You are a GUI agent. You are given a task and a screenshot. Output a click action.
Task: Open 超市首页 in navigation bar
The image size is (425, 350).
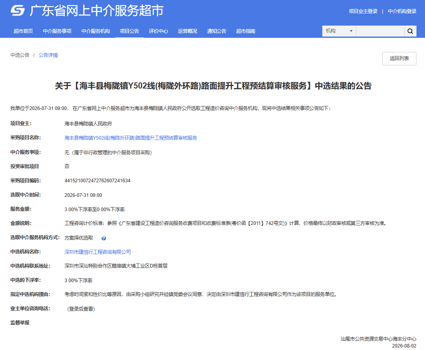click(x=23, y=31)
